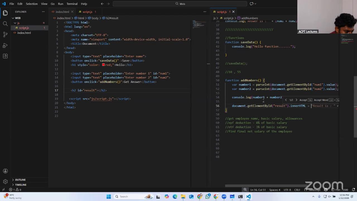The image size is (357, 201).
Task: Go back with the navigation arrow
Action: point(102,4)
